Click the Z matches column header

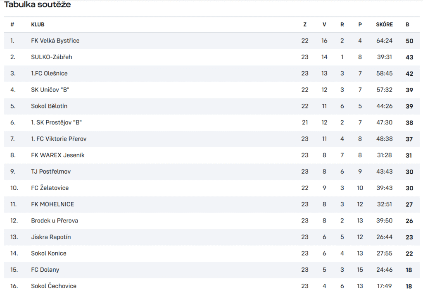(305, 24)
